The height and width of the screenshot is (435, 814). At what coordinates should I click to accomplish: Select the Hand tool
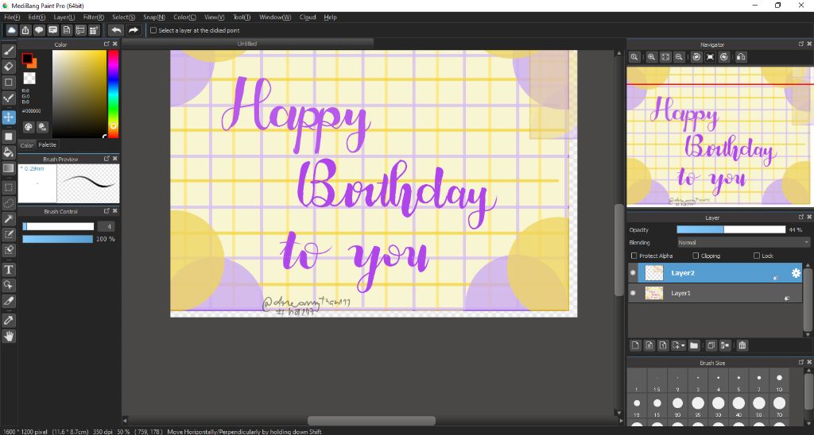8,337
